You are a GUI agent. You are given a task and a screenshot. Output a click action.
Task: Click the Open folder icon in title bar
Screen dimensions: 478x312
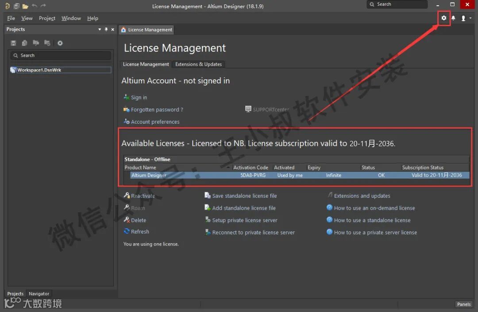pos(25,6)
